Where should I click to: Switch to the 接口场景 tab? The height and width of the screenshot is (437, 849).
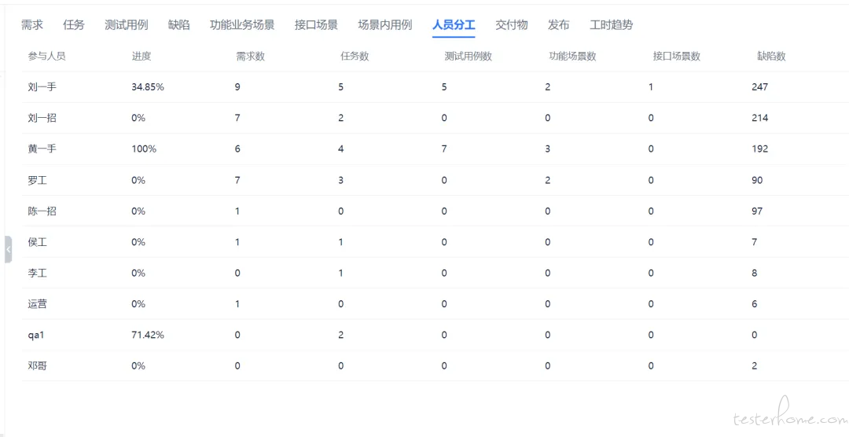316,25
